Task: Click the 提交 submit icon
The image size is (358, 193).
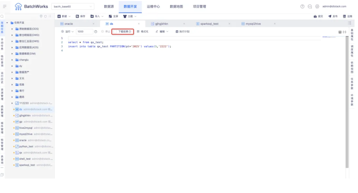Action: click(x=315, y=16)
